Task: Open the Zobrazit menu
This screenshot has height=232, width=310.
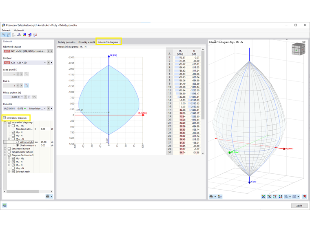Action: [6, 31]
